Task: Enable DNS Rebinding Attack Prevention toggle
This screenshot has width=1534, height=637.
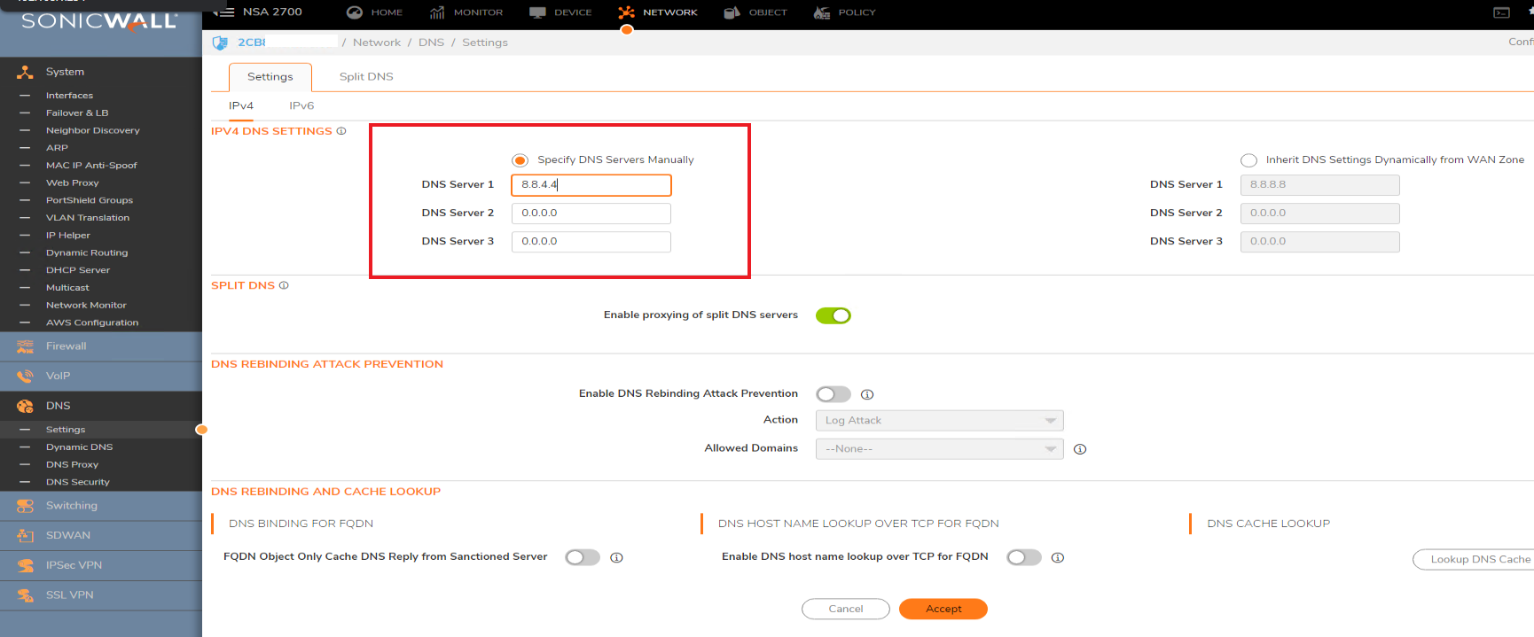Action: point(833,394)
